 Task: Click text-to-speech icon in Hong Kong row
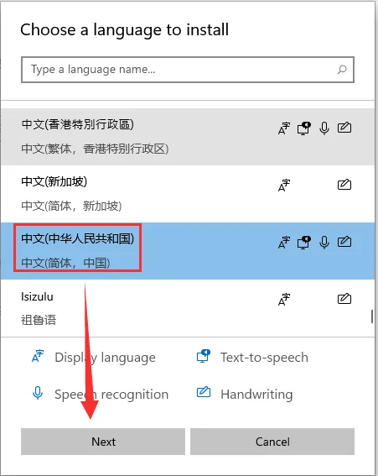click(x=303, y=128)
